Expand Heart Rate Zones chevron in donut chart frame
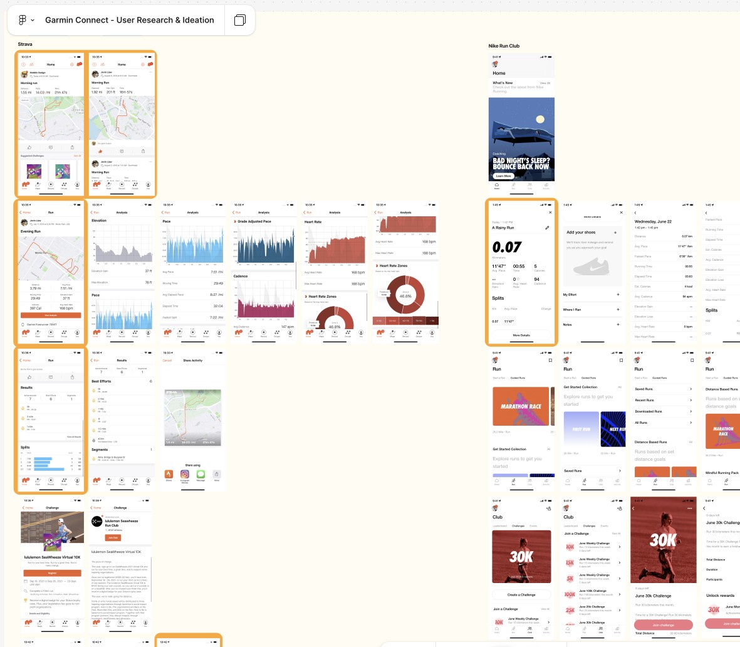 point(377,266)
